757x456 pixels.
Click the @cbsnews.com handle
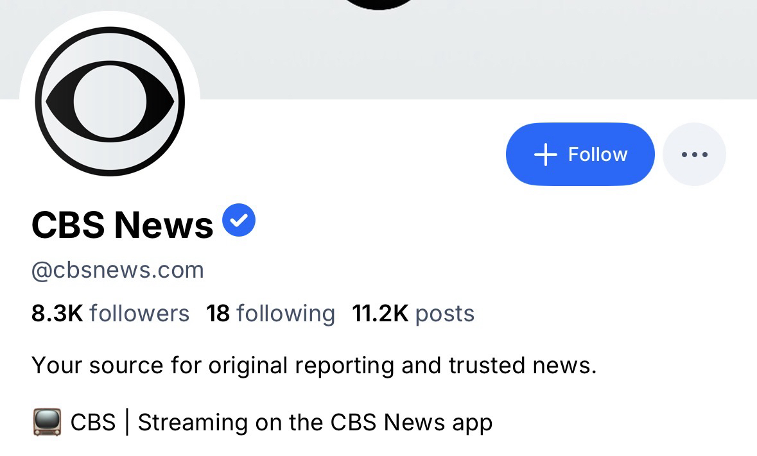point(117,270)
